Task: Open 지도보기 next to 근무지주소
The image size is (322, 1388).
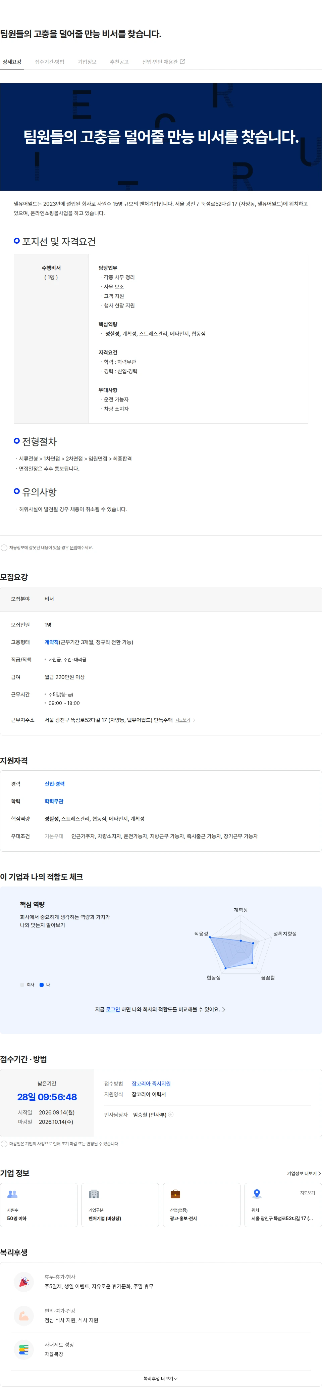Action: tap(182, 720)
